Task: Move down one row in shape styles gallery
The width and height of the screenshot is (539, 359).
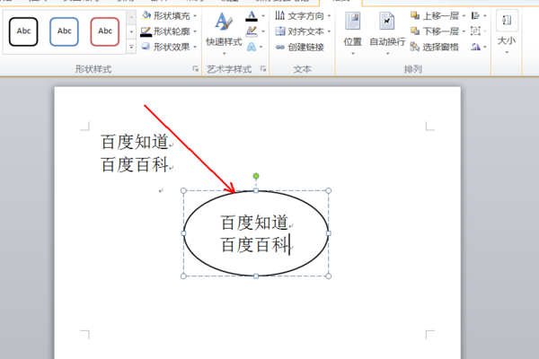Action: coord(131,32)
